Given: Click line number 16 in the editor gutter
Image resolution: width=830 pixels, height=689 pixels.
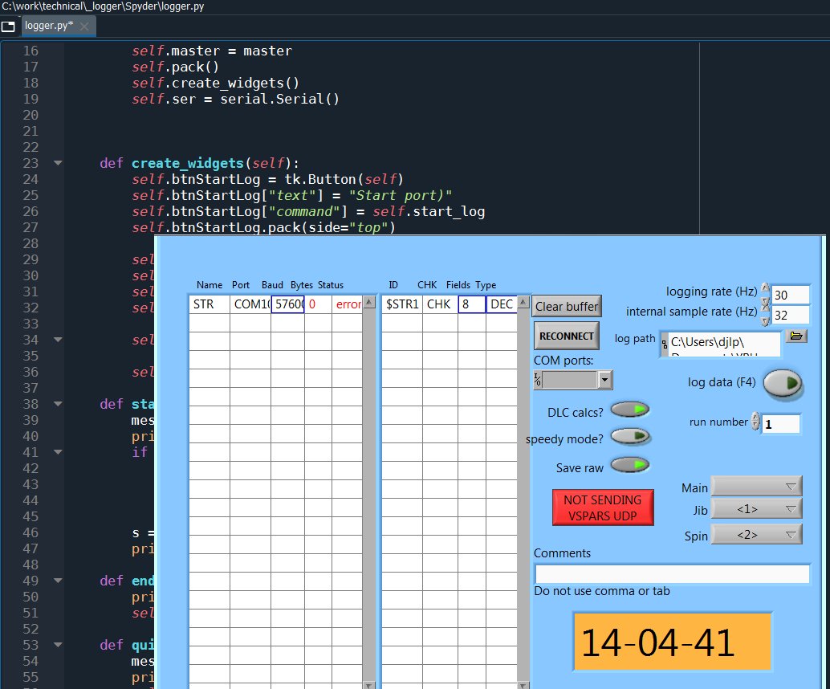Looking at the screenshot, I should point(31,51).
